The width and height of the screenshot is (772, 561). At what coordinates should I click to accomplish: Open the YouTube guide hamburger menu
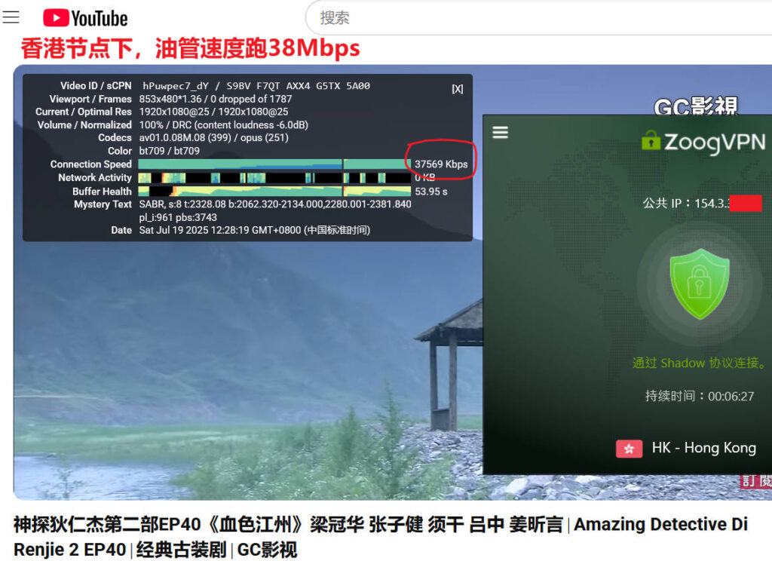tap(11, 17)
